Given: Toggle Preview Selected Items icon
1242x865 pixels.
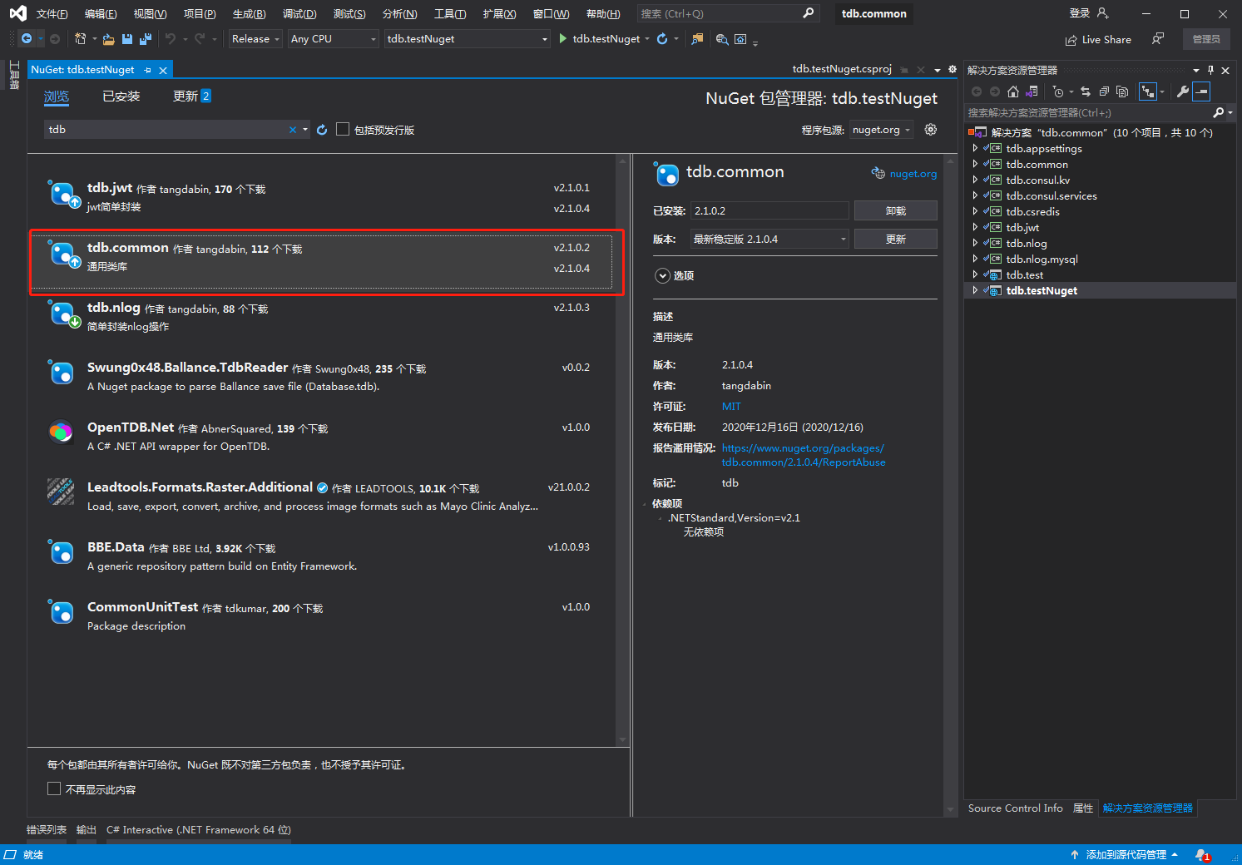Looking at the screenshot, I should pyautogui.click(x=1201, y=91).
